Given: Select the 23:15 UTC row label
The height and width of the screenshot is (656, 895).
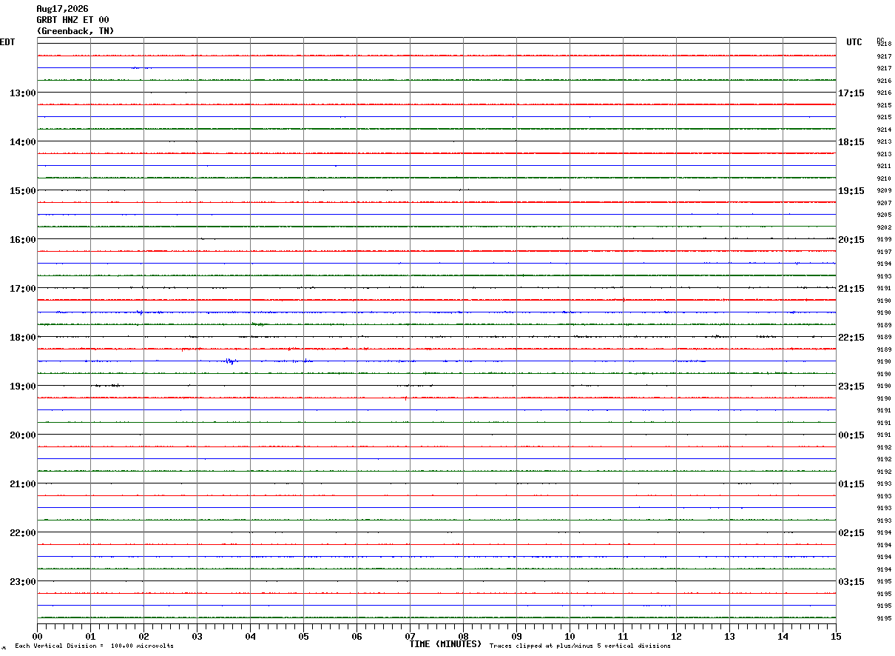Looking at the screenshot, I should click(x=851, y=386).
